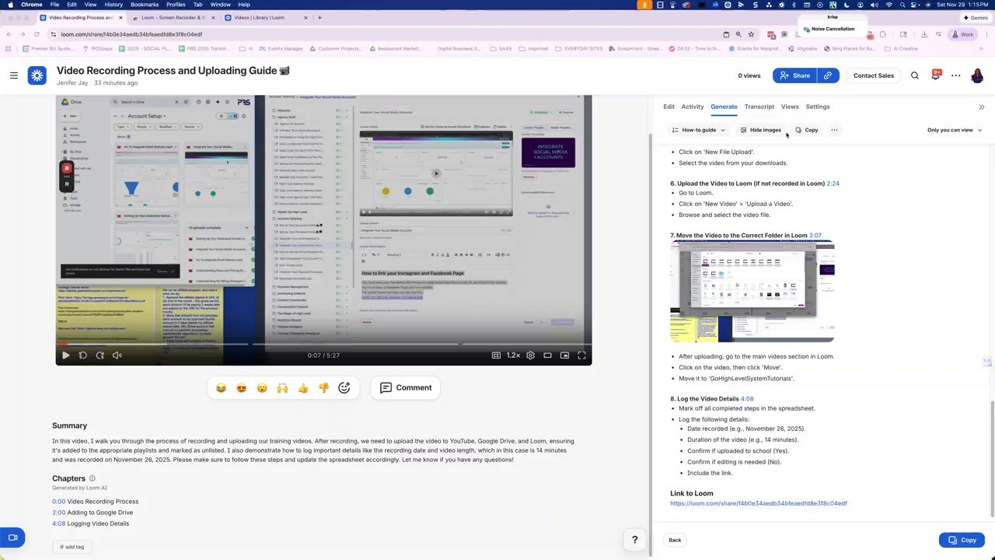
Task: Click the browser address bar
Action: (x=381, y=34)
